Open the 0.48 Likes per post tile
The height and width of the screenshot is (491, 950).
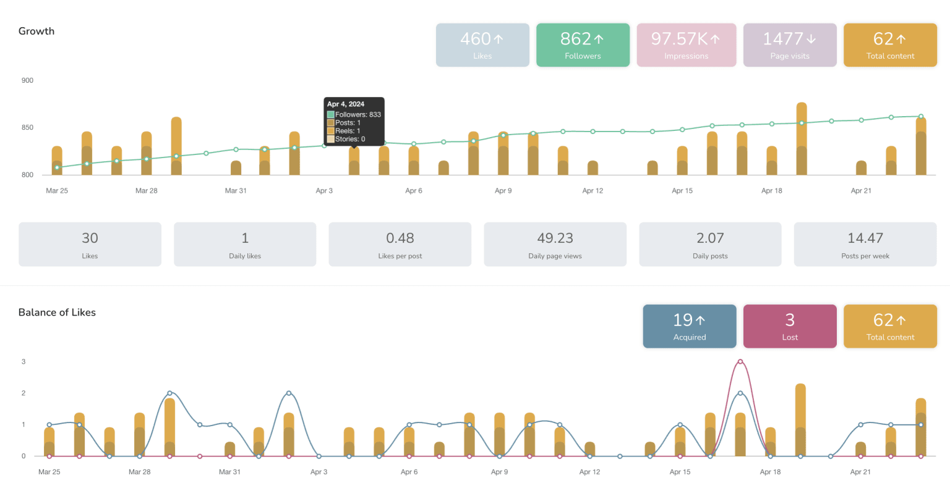(400, 245)
